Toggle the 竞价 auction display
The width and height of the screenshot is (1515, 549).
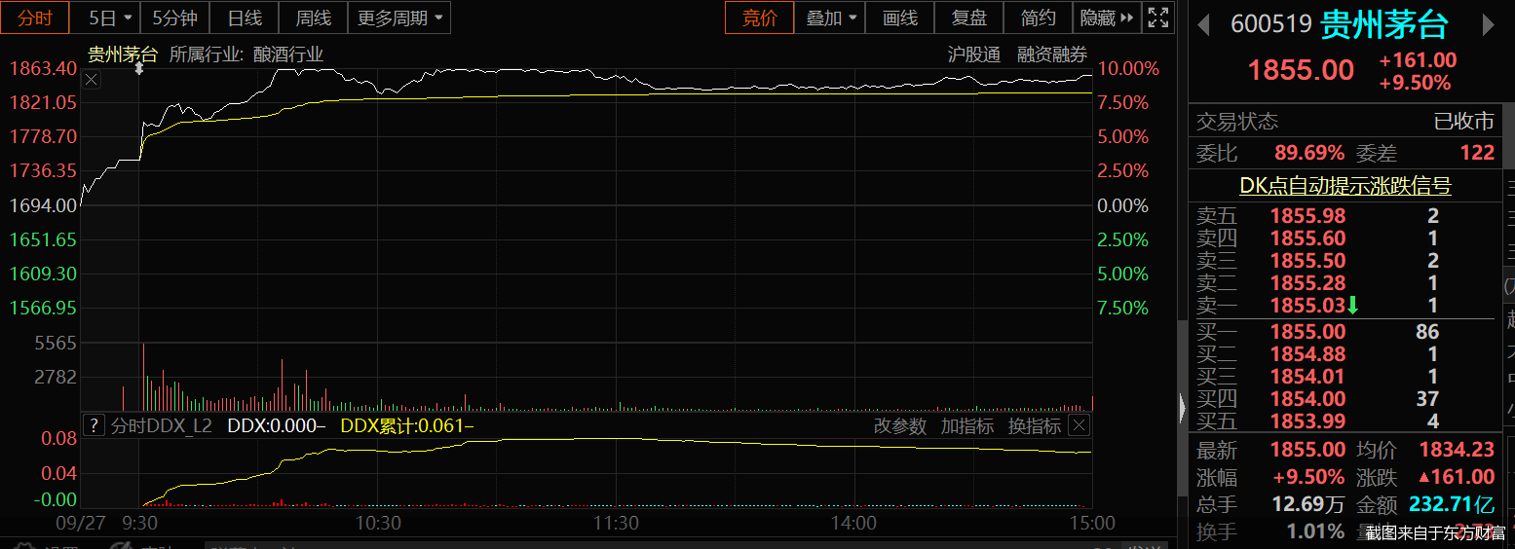(x=760, y=18)
